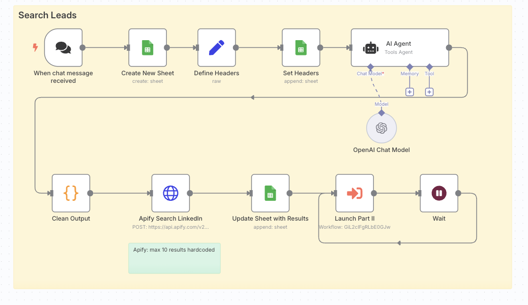
Task: Open the OpenAI Chat Model node
Action: [x=382, y=128]
